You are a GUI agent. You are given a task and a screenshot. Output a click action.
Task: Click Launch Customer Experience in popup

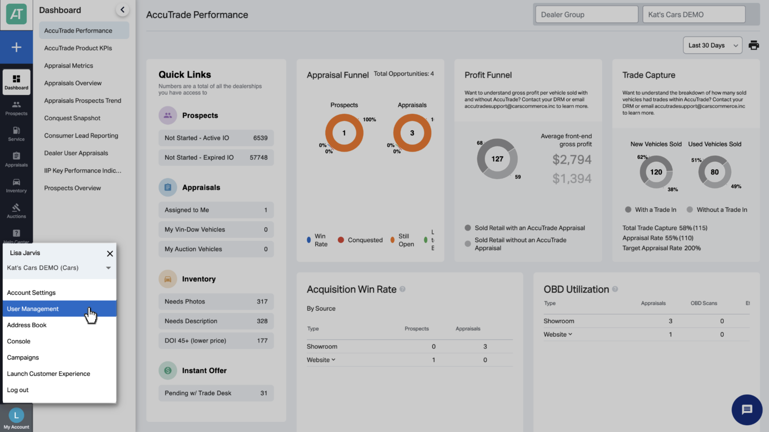click(59, 373)
